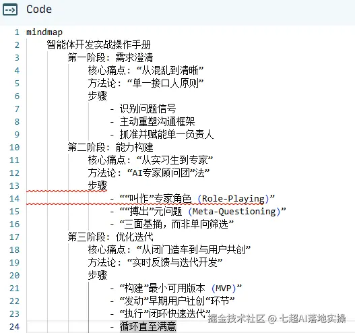Click the list item 抓准并赋能单一负责人

(166, 135)
